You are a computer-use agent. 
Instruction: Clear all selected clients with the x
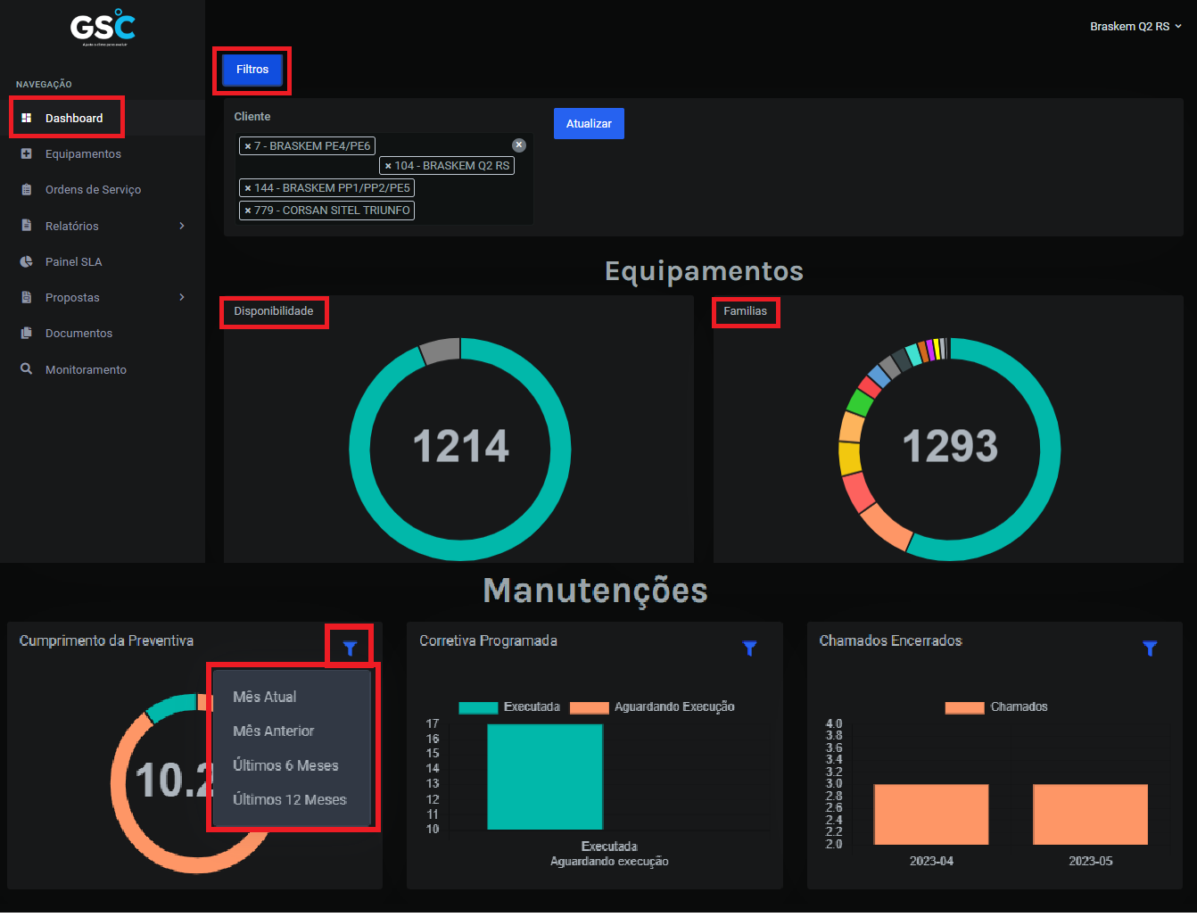[519, 145]
